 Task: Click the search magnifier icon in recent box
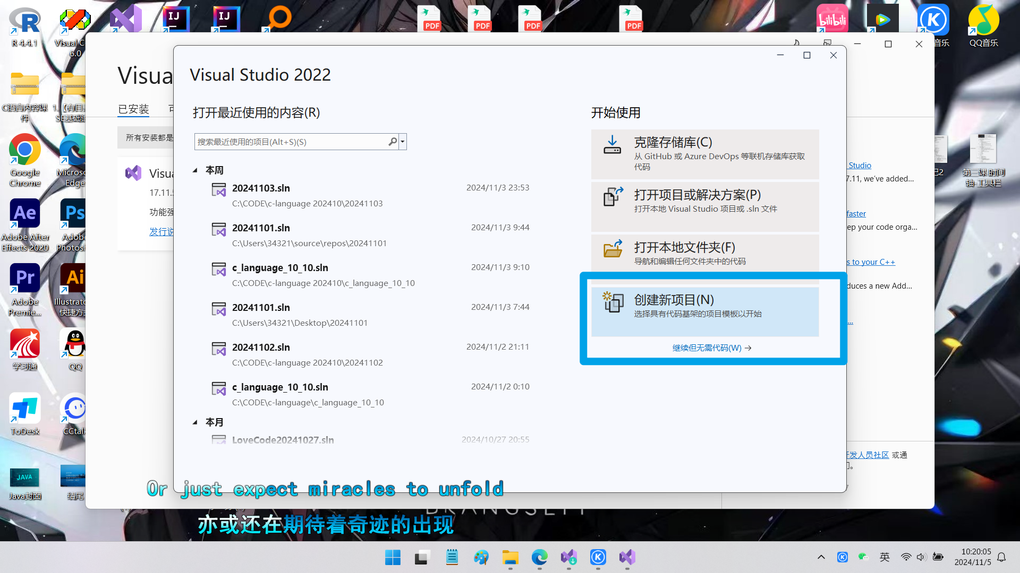(x=392, y=142)
